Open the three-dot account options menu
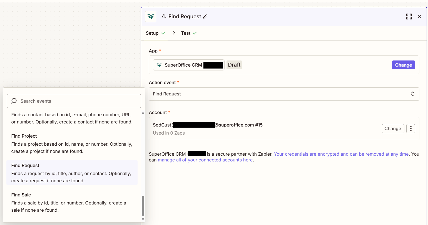 tap(411, 128)
